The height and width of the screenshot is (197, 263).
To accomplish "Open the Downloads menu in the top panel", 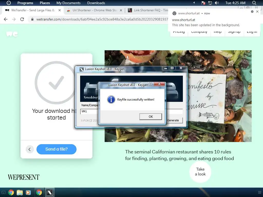I will 96,3.
